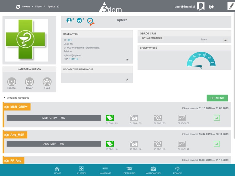Open photo camera icon in Ang_MSR row

[134, 144]
